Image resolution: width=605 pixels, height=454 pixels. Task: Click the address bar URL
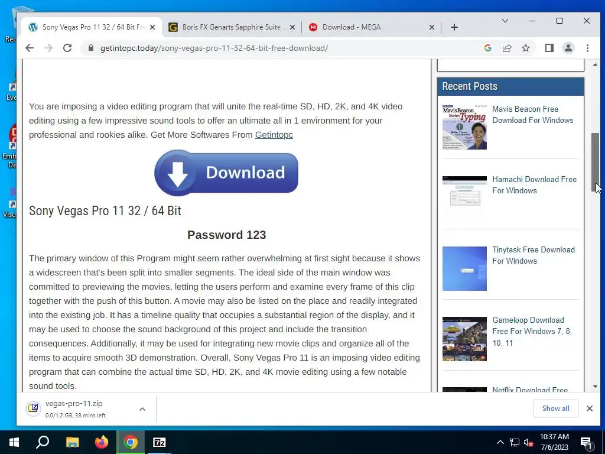coord(214,48)
